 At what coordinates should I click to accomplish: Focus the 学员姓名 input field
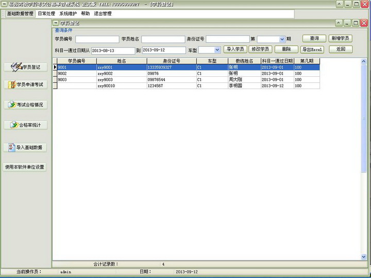[163, 39]
